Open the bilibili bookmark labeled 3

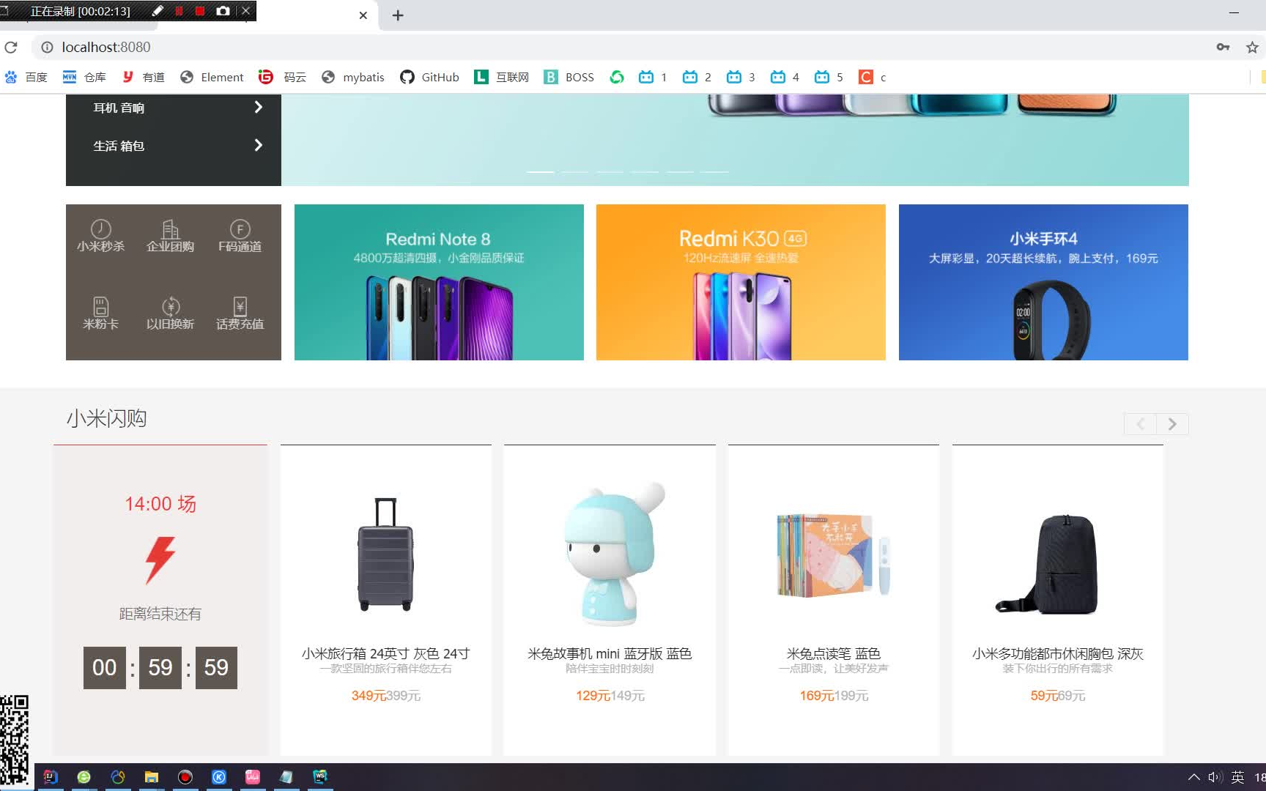[x=741, y=77]
